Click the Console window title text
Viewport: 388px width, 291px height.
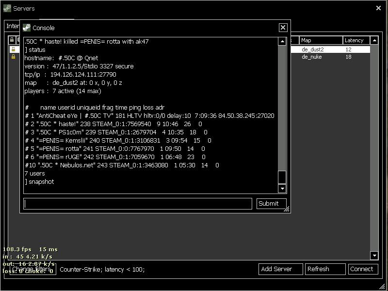click(x=44, y=28)
